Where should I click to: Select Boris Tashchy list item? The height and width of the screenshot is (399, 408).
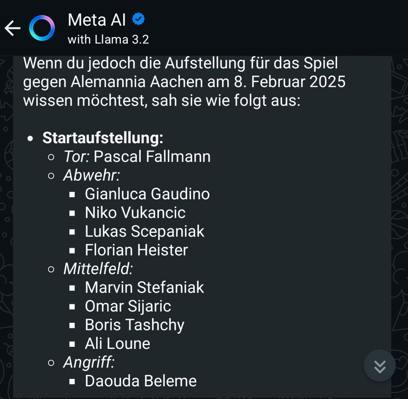click(135, 325)
